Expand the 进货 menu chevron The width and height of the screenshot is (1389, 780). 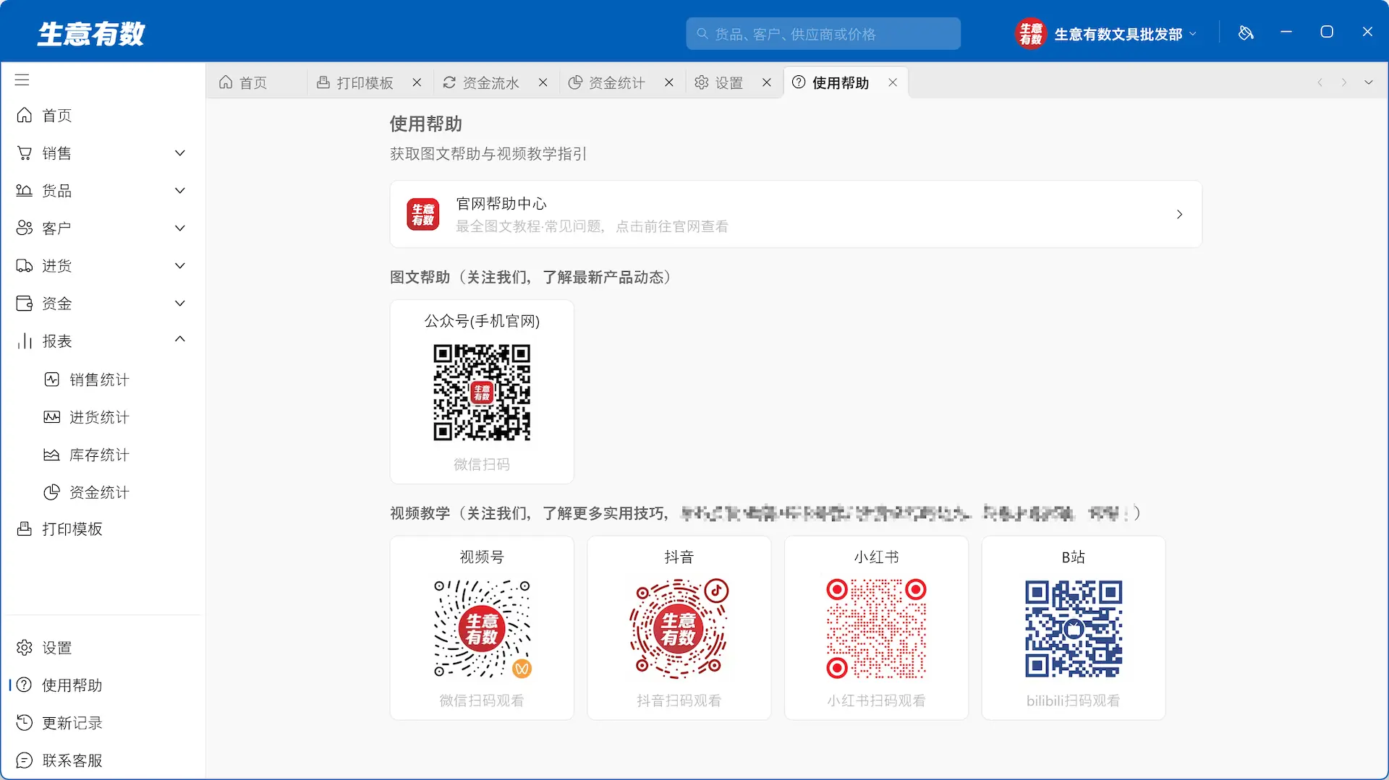tap(180, 266)
